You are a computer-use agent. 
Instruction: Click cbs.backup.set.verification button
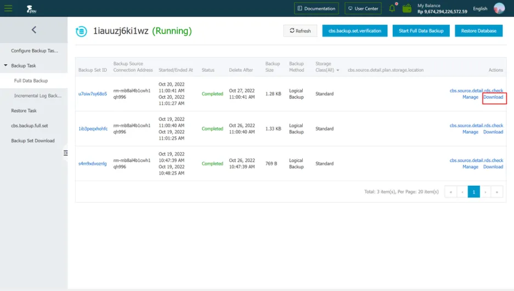355,31
